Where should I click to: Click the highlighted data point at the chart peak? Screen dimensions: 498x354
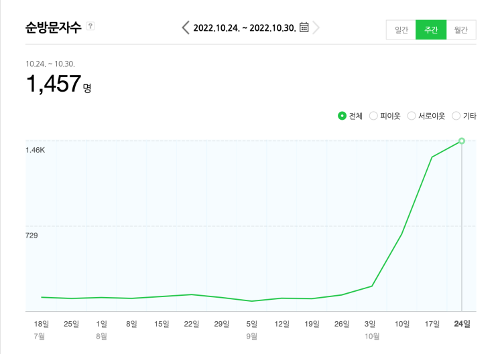(462, 141)
